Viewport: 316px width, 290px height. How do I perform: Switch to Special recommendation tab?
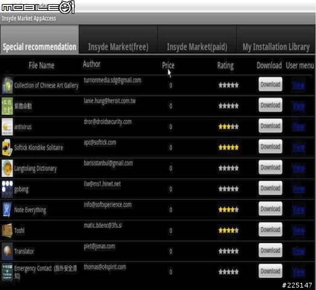click(x=39, y=40)
